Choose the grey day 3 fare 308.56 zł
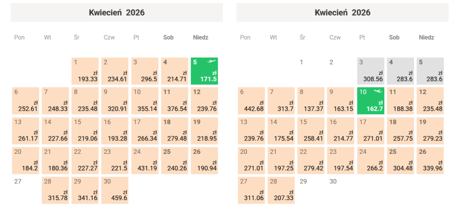Viewport: 469px width, 211px height. [x=371, y=71]
